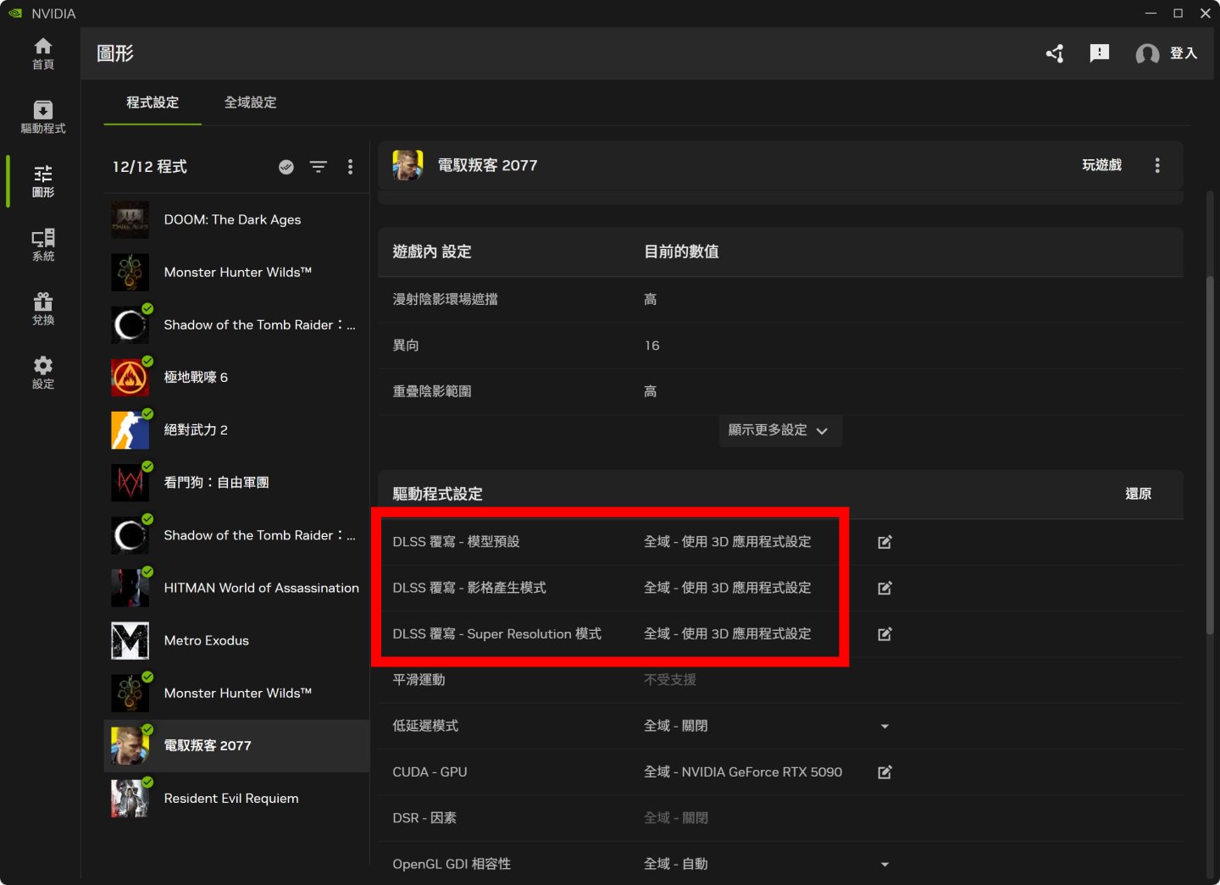Select the 程式設定 tab
The height and width of the screenshot is (885, 1220).
tap(152, 102)
